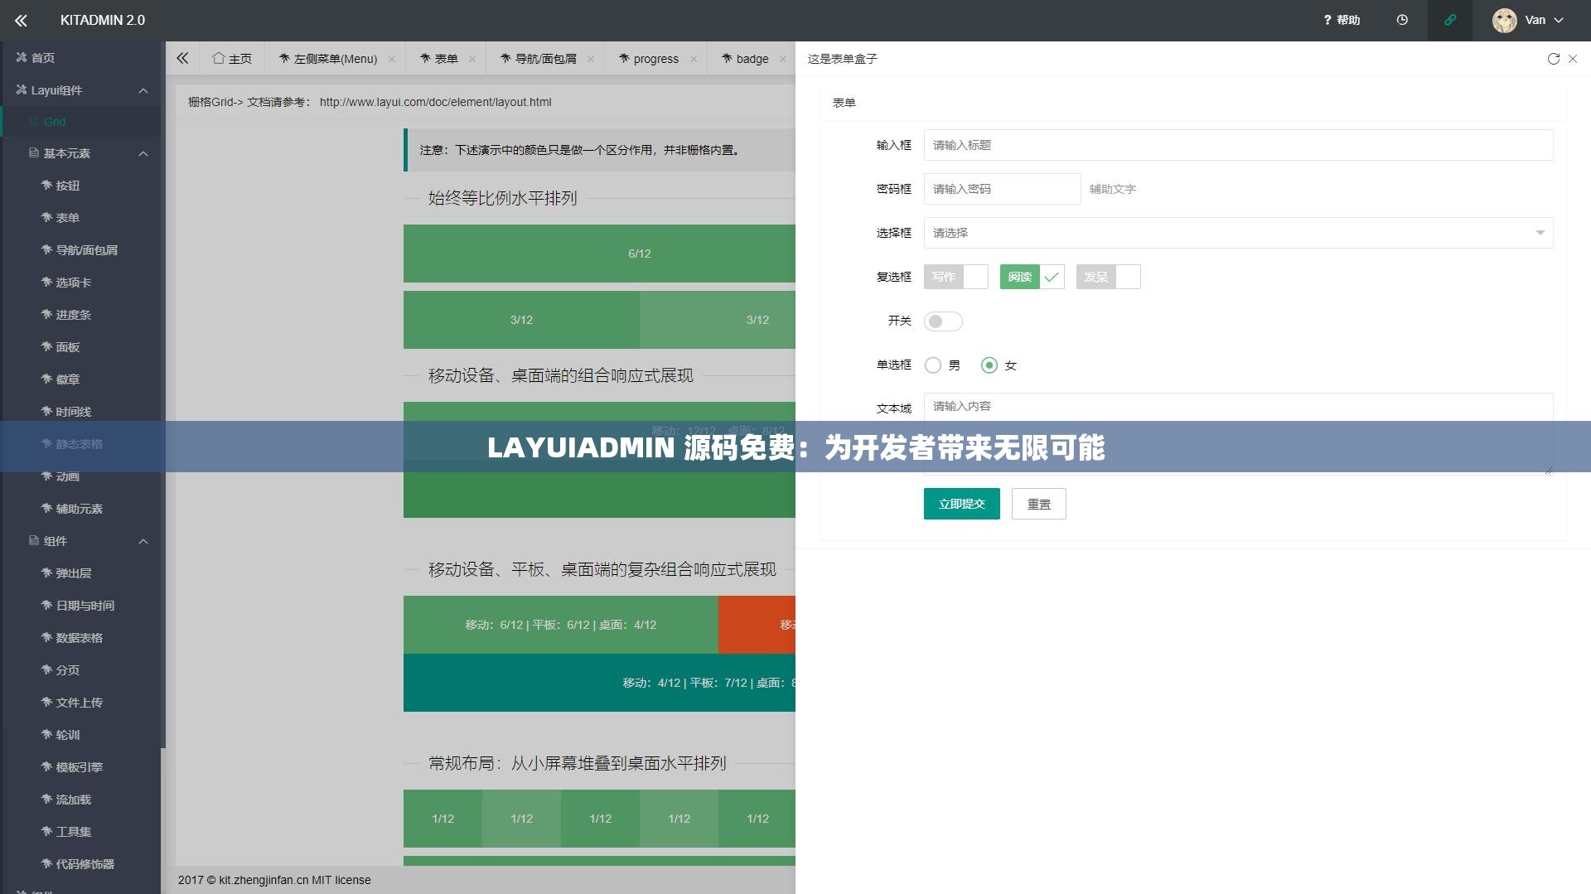Click the orange grid block
1591x894 pixels.
757,625
